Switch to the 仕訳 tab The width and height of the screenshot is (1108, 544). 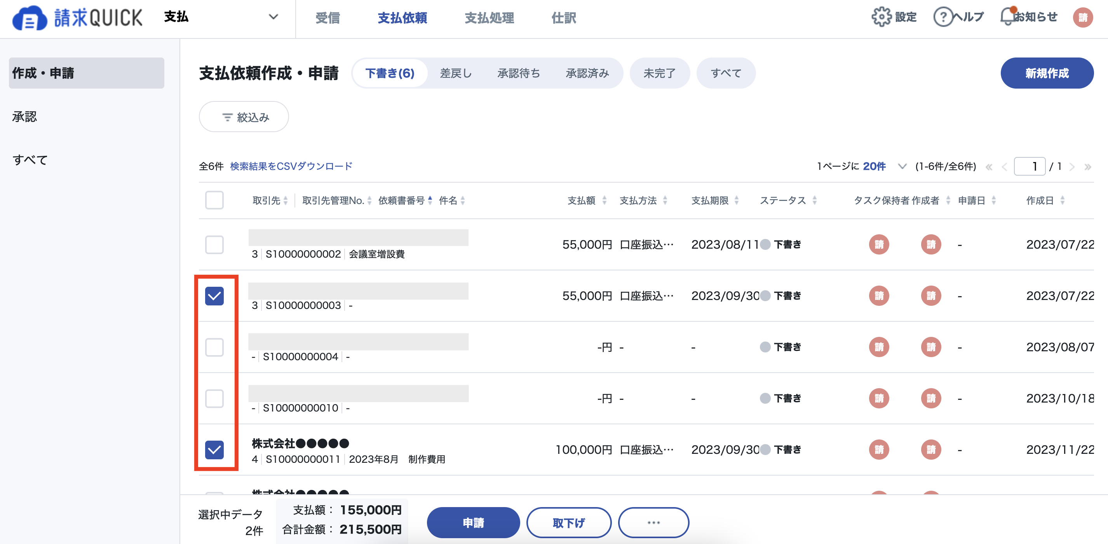tap(563, 18)
